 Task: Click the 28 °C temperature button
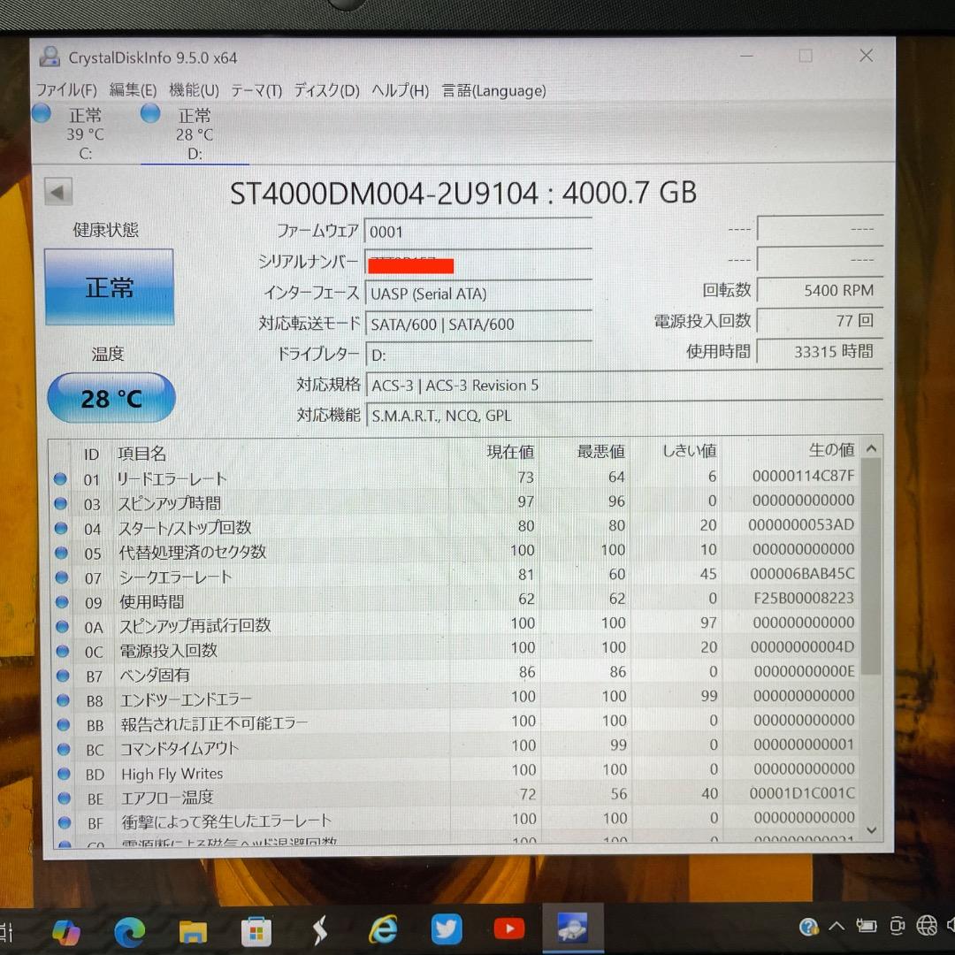coord(111,398)
